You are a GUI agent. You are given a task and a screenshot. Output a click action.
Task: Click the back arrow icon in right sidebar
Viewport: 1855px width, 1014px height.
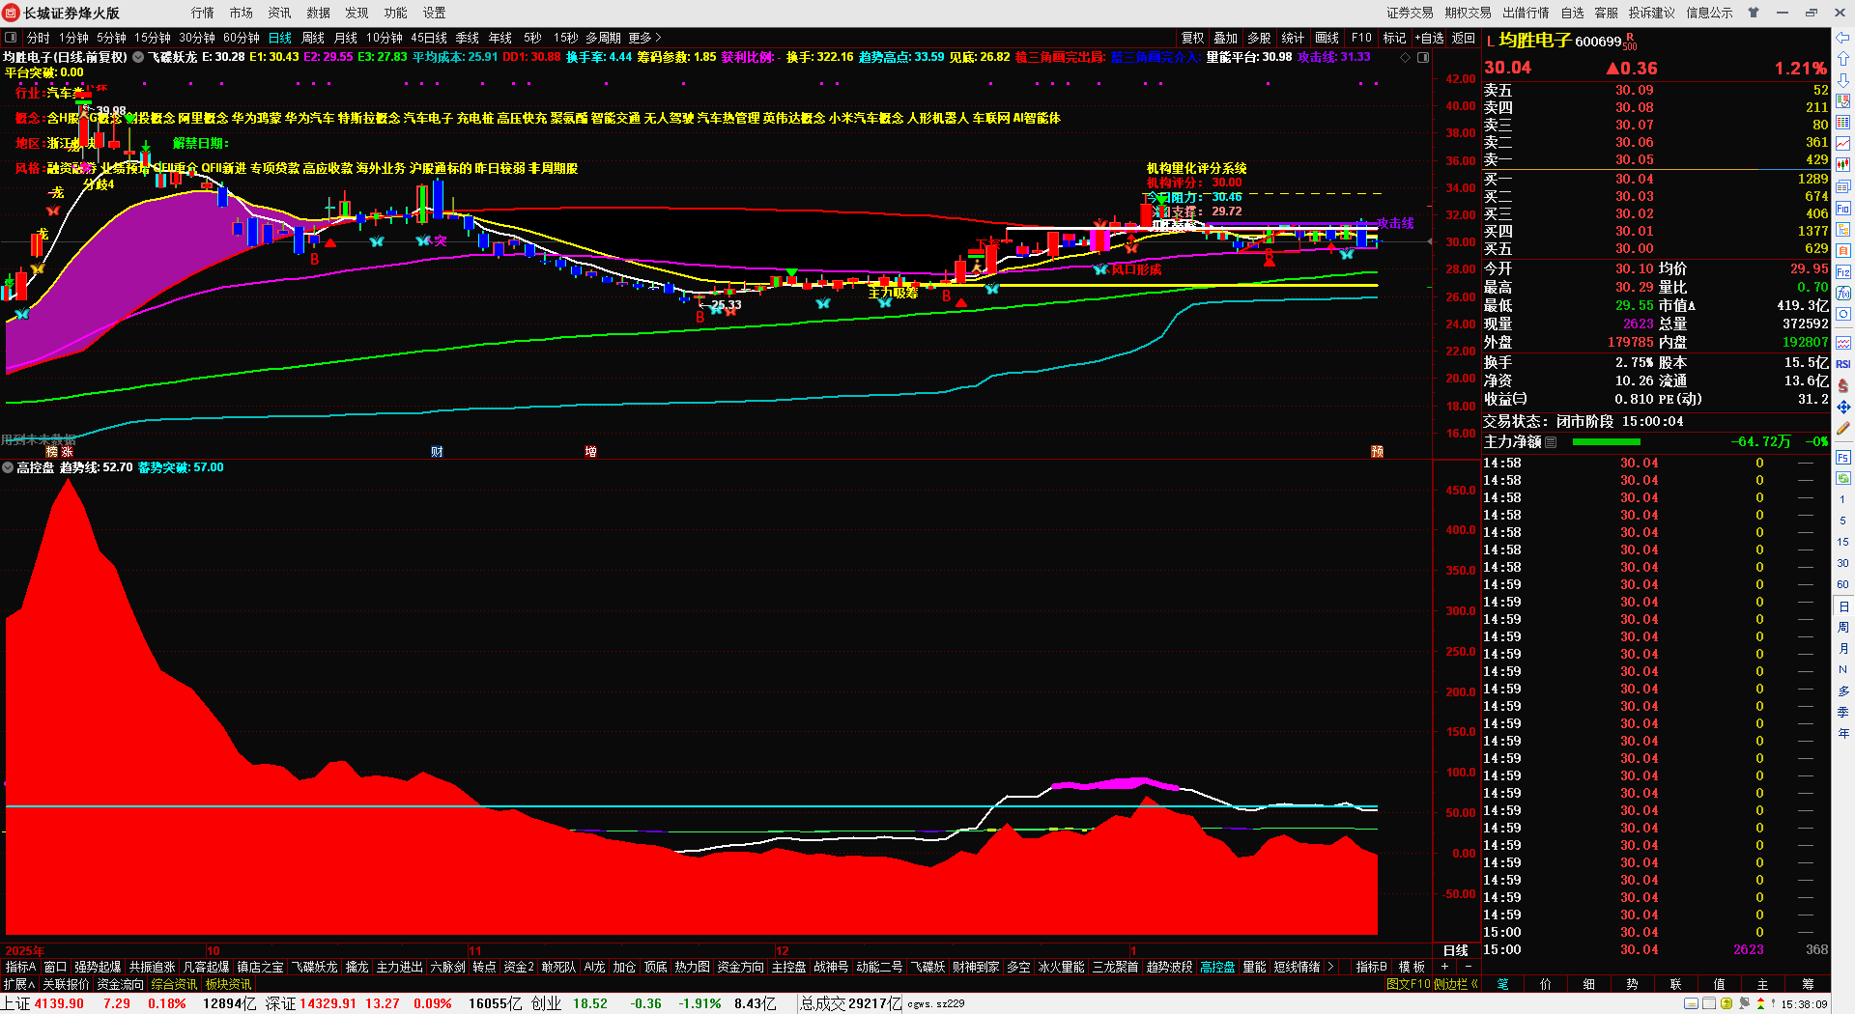[1843, 38]
